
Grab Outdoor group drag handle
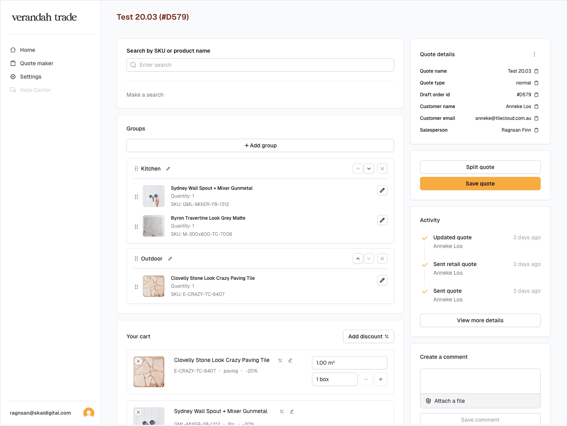(136, 259)
